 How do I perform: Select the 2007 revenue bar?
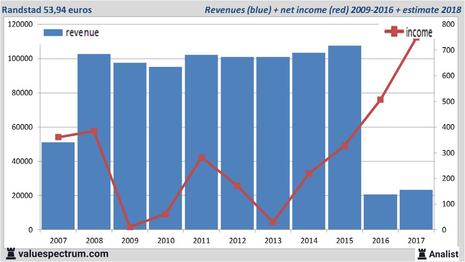pos(58,186)
